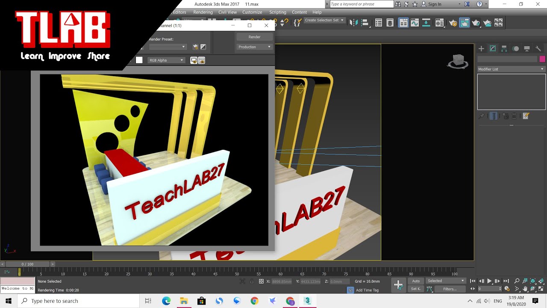The height and width of the screenshot is (308, 547).
Task: Expand the Modifier List dropdown
Action: click(511, 69)
